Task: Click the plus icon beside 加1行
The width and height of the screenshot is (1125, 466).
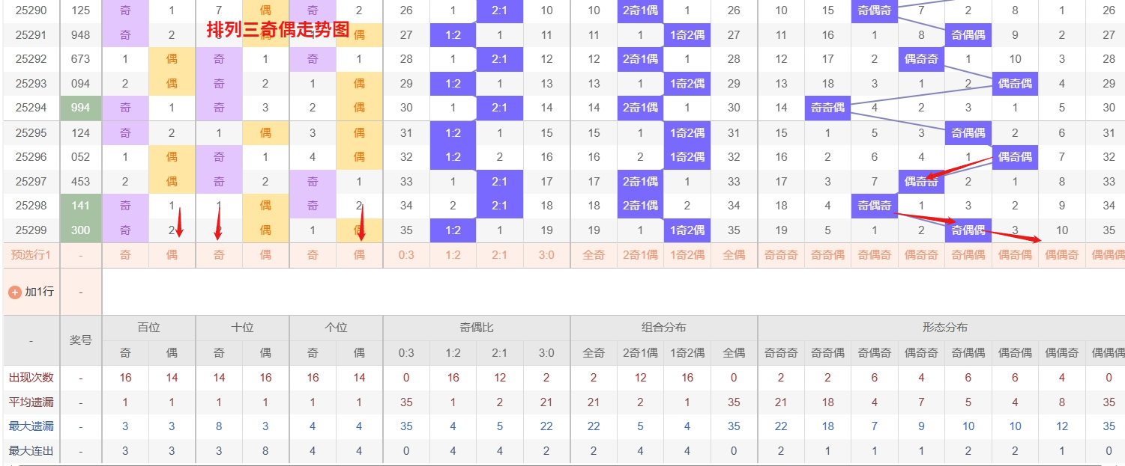Action: tap(15, 292)
